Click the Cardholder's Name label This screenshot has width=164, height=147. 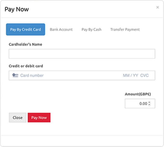(25, 44)
